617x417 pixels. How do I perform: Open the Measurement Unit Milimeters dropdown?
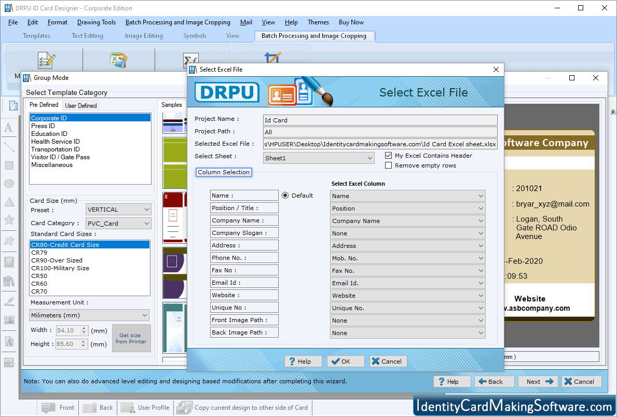click(89, 315)
